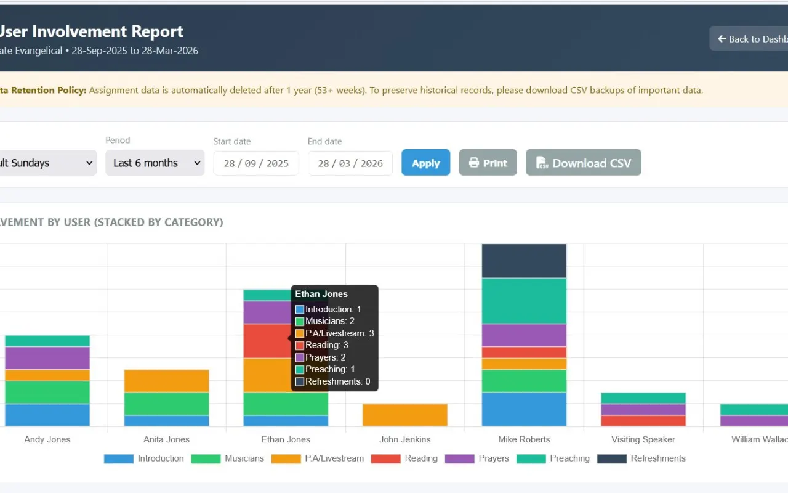This screenshot has width=788, height=493.
Task: Click the back arrow icon at top right
Action: (722, 39)
